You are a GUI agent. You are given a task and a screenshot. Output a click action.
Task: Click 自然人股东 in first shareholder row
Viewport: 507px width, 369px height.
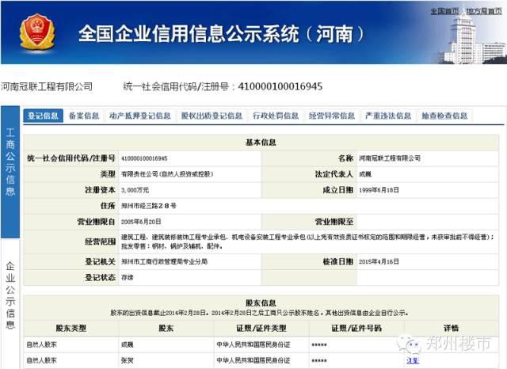pyautogui.click(x=42, y=344)
